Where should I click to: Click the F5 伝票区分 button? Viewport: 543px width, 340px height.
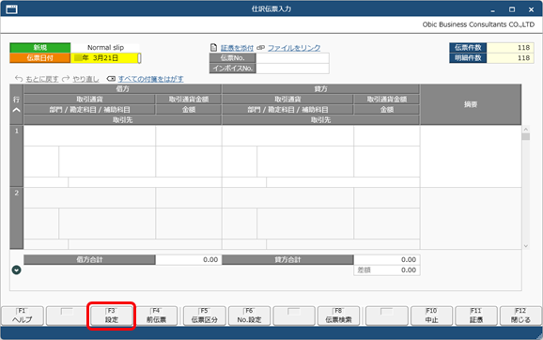point(204,316)
